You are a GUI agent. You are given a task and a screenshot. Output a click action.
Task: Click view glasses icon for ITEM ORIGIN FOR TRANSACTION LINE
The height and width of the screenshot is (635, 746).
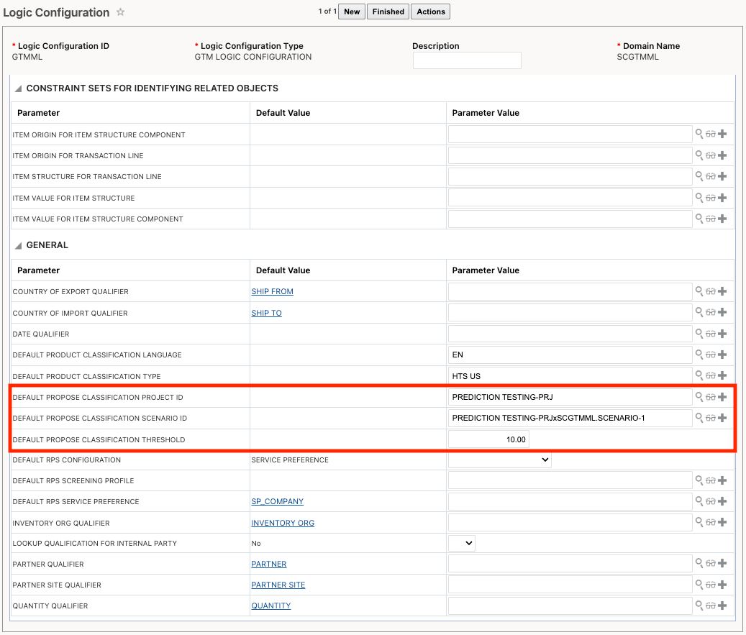point(711,155)
